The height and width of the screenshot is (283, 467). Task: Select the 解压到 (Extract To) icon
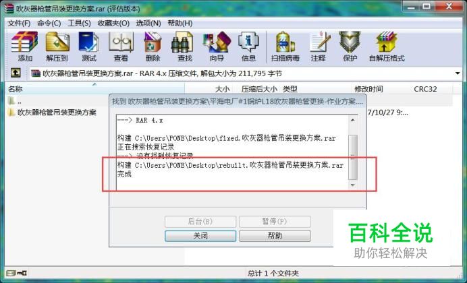[x=57, y=46]
